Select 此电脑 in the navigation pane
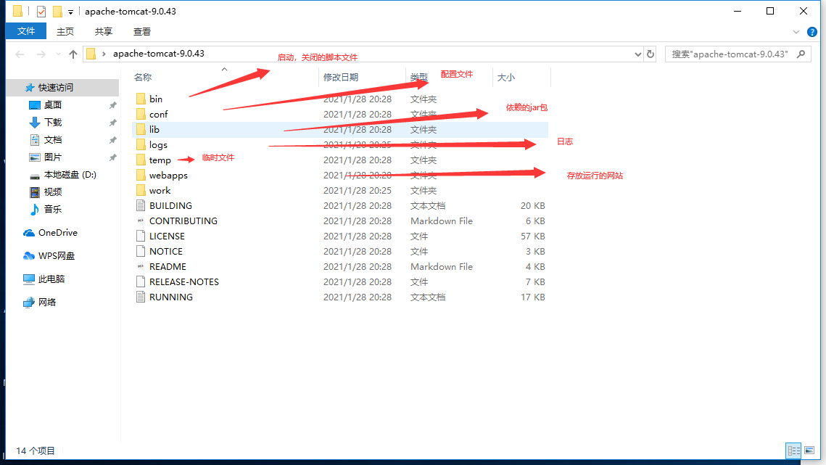This screenshot has height=465, width=826. [x=51, y=279]
